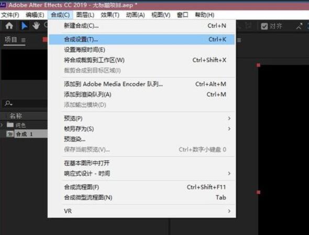This screenshot has height=235, width=309.
Task: Click the snapping options icon beside 对齐
Action: [299, 26]
